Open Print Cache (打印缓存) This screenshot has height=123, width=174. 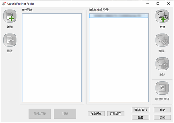pos(116,114)
